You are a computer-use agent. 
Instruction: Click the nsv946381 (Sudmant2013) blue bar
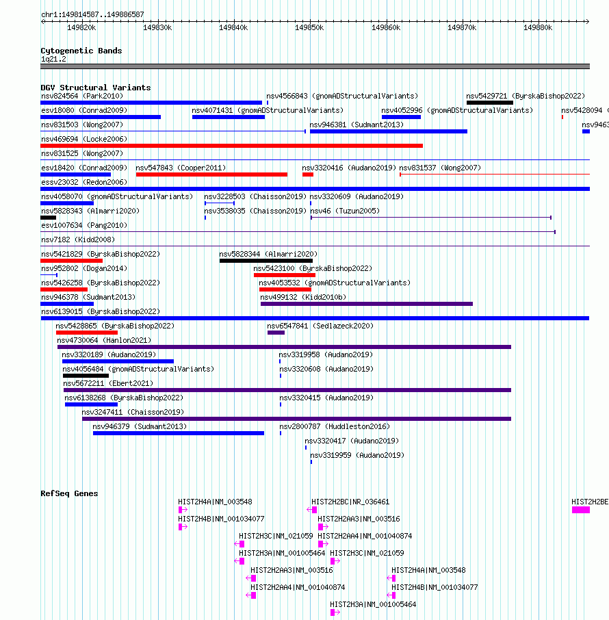(389, 131)
